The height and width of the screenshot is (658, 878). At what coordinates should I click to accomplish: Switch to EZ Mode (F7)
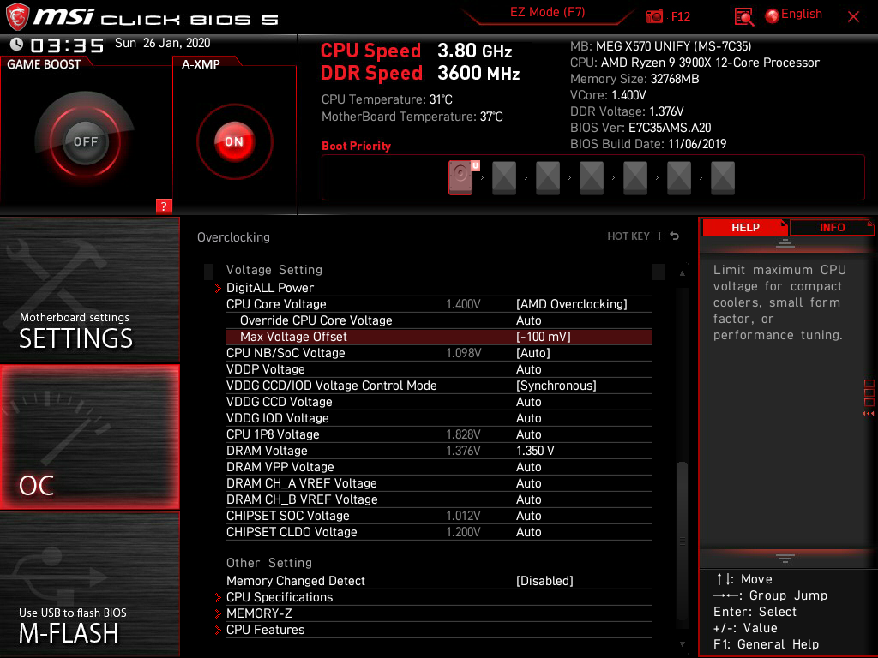[547, 12]
